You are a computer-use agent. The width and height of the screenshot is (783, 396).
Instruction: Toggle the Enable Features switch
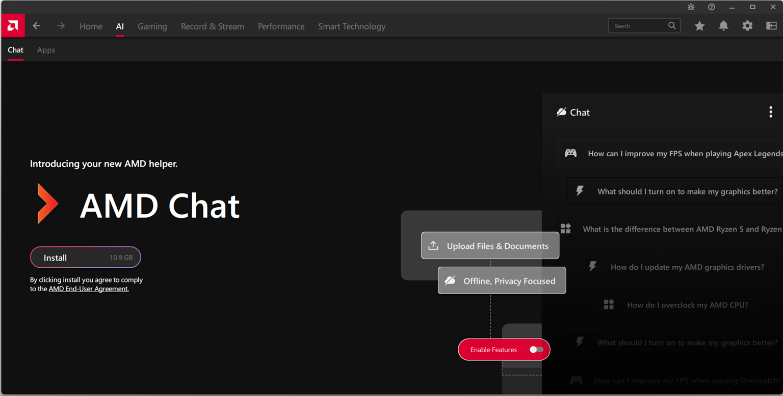point(536,350)
